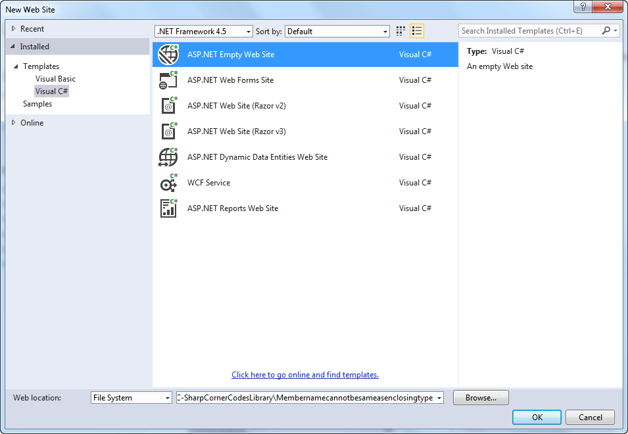
Task: Click the Browse... button
Action: pyautogui.click(x=481, y=398)
